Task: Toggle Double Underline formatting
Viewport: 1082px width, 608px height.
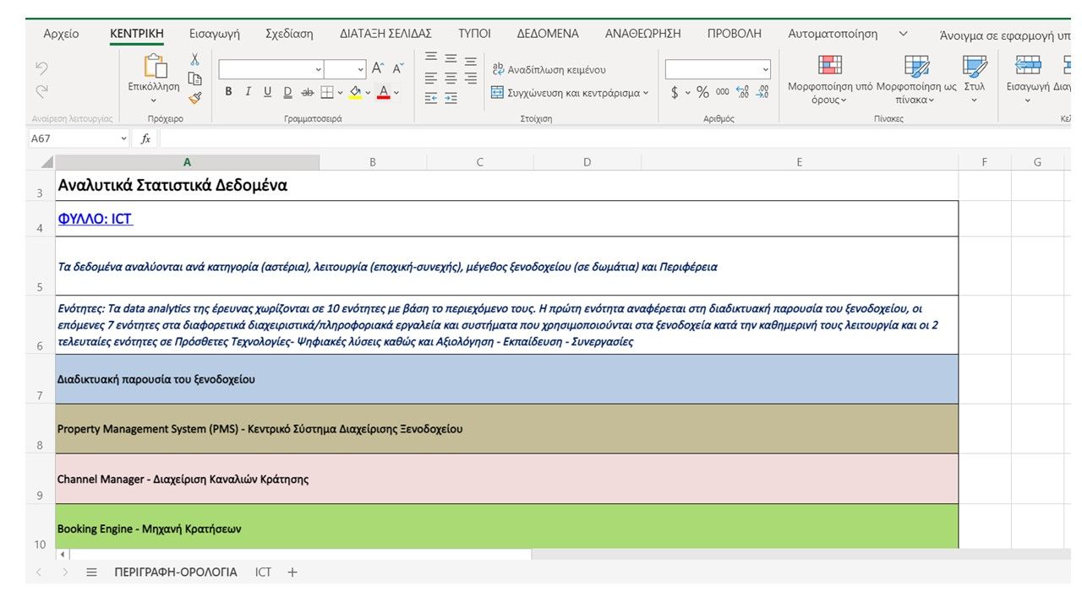Action: coord(287,92)
